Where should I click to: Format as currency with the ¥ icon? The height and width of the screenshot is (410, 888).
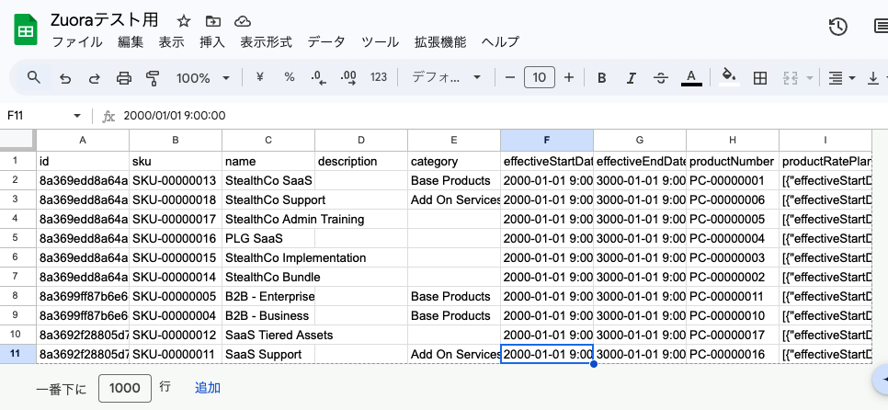coord(260,77)
